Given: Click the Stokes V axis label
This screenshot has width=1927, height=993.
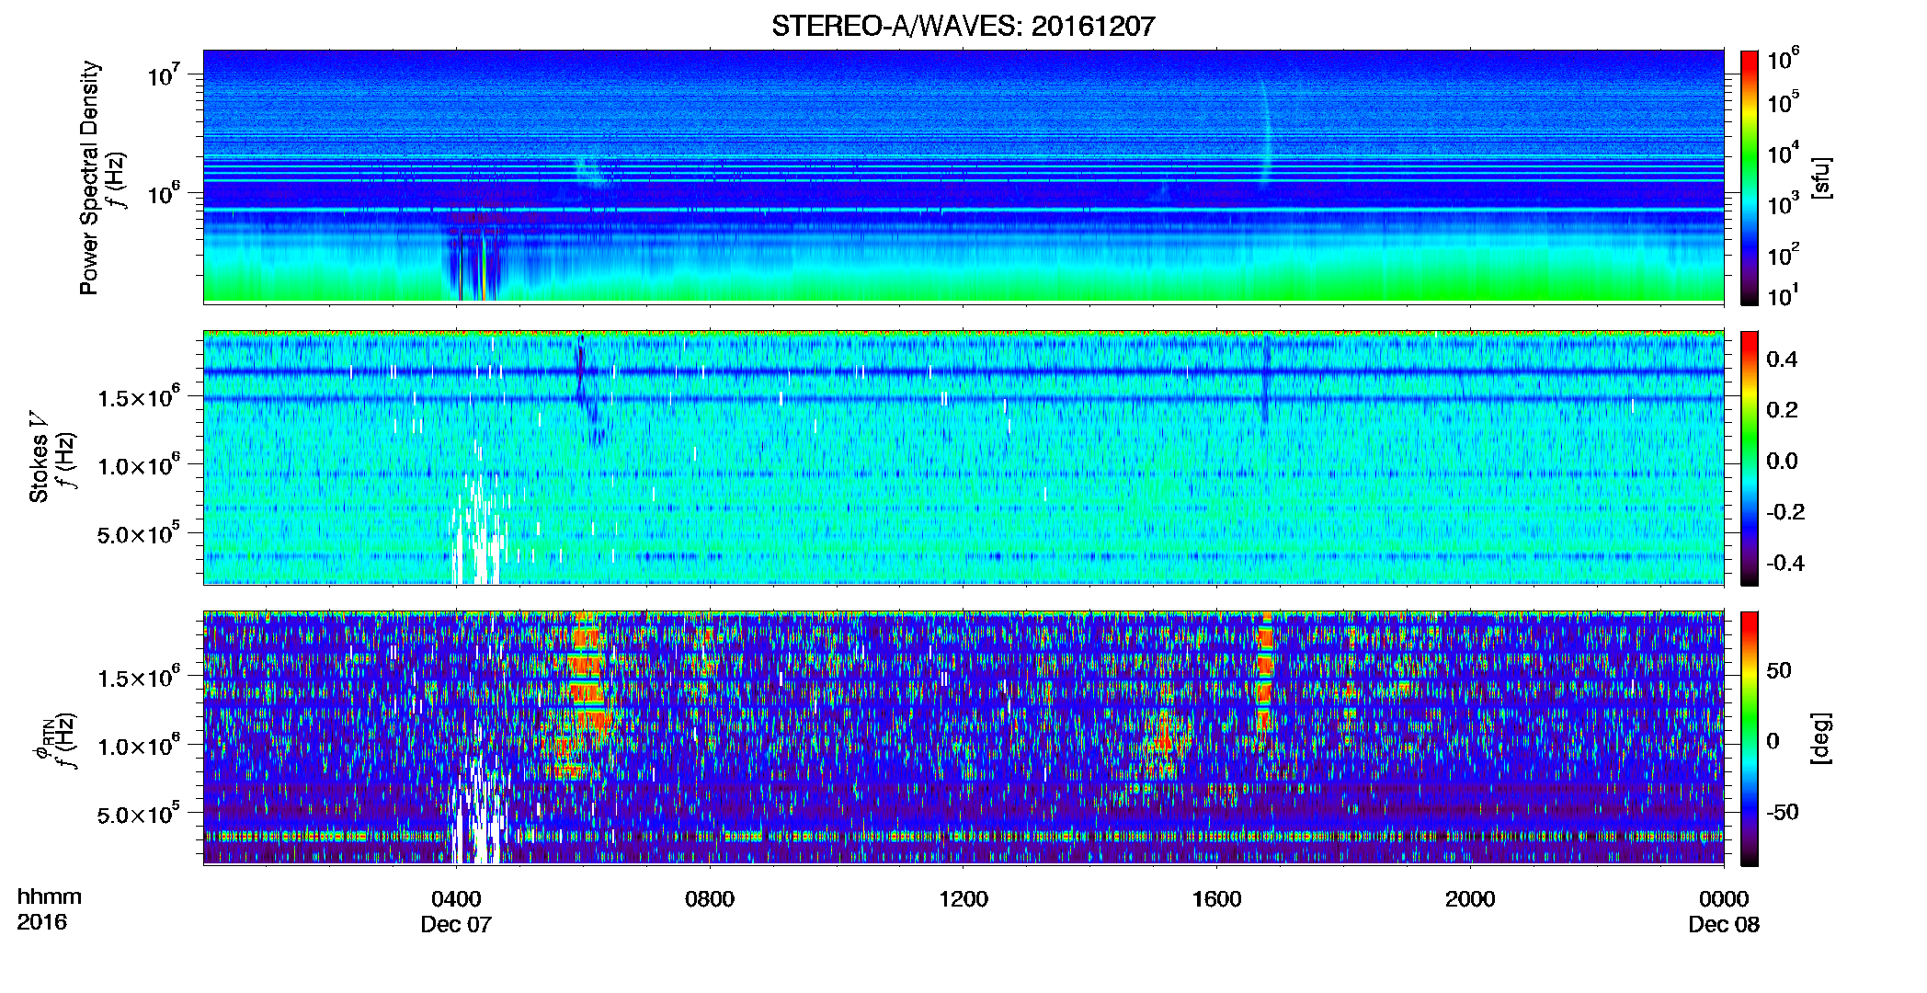Looking at the screenshot, I should (x=39, y=457).
